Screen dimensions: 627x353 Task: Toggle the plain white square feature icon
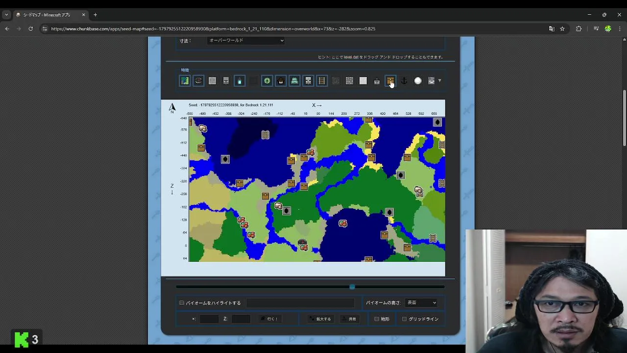(x=363, y=81)
